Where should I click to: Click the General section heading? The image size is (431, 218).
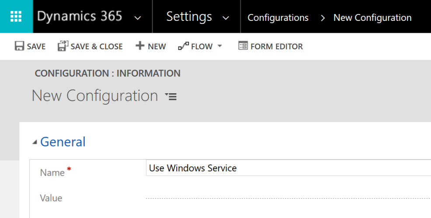click(63, 142)
